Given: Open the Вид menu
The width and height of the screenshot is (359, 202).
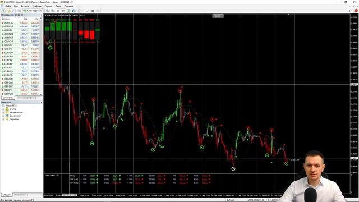Looking at the screenshot, I should 16,6.
